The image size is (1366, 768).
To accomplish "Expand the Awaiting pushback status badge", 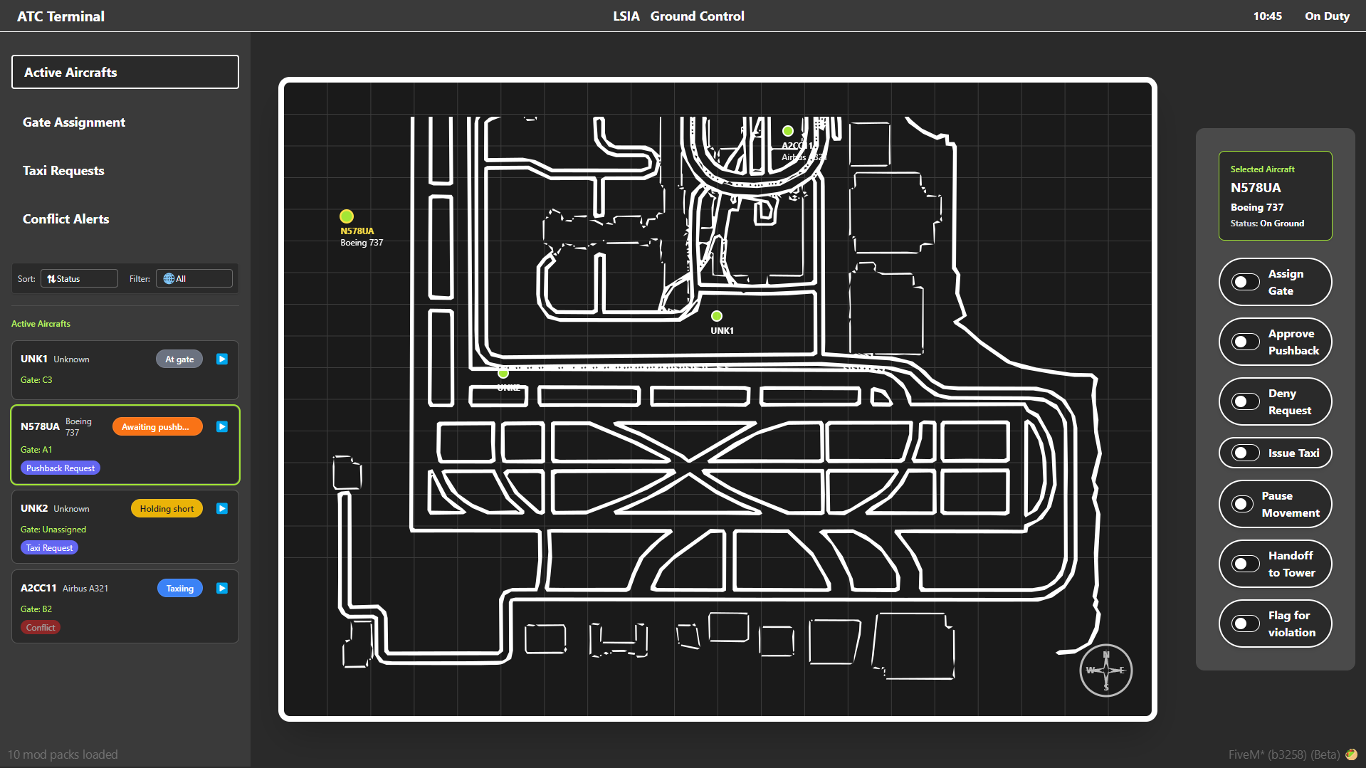I will point(157,427).
